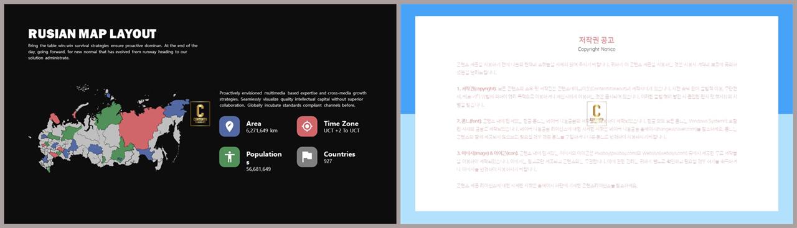Click the '3. 이미지(image) & 아이콘(icon)' paragraph
Screen dimensions: 797x228
pos(597,162)
